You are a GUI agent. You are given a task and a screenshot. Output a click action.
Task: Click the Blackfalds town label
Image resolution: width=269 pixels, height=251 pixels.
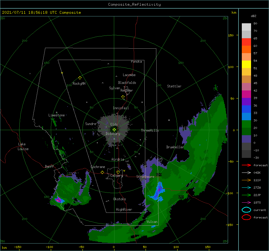[127, 83]
